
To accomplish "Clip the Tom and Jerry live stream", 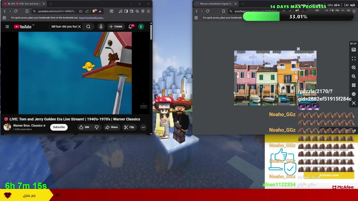I will coord(129,127).
